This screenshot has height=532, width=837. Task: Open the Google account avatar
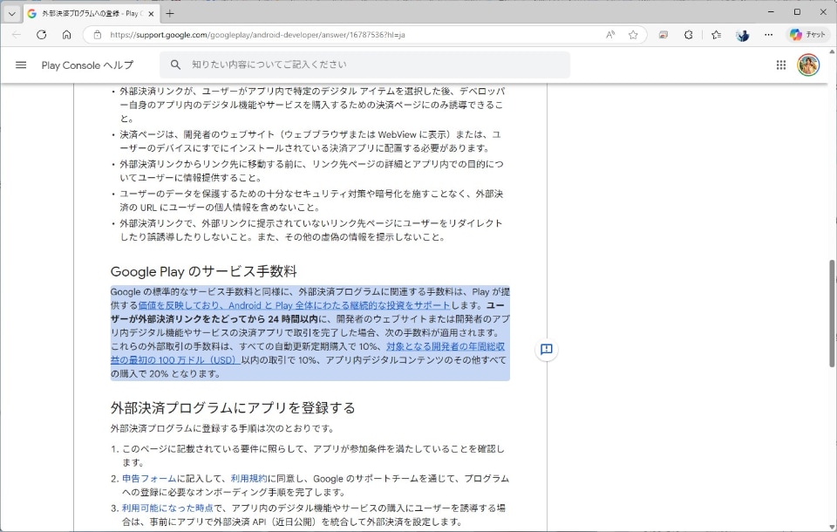tap(808, 65)
